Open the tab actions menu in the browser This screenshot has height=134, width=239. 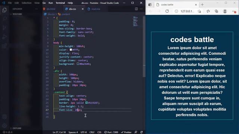150,5
